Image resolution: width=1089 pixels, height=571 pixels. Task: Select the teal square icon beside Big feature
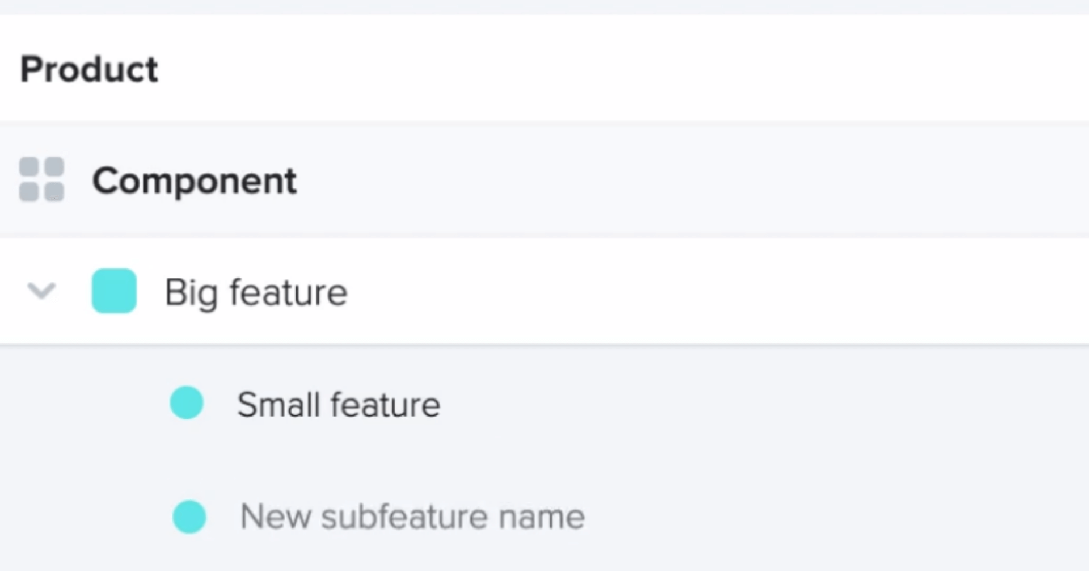pos(114,291)
